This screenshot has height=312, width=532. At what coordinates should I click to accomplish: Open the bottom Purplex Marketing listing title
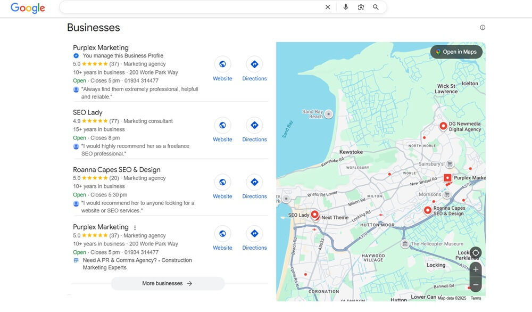click(101, 227)
